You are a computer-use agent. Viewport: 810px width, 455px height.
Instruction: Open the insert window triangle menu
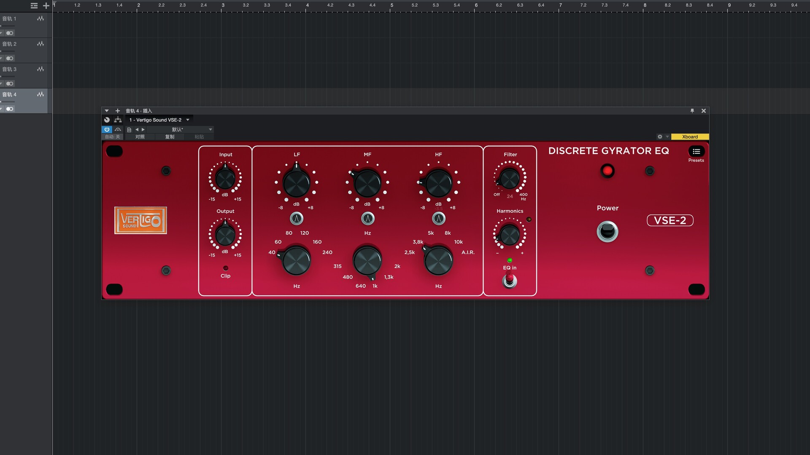(x=107, y=111)
